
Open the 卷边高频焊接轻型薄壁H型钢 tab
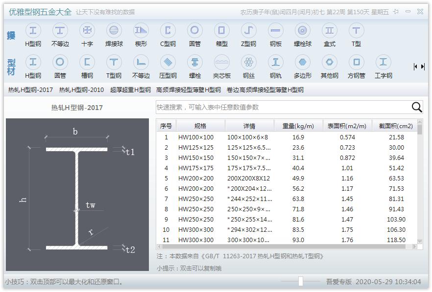pyautogui.click(x=265, y=90)
